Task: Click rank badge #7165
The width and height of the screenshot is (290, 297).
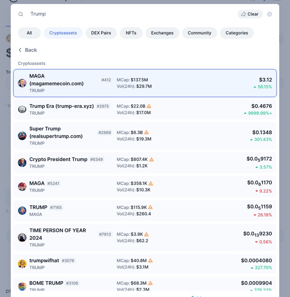Action: [56, 208]
